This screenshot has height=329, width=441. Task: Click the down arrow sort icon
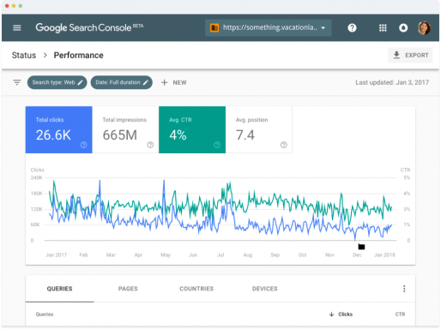331,314
